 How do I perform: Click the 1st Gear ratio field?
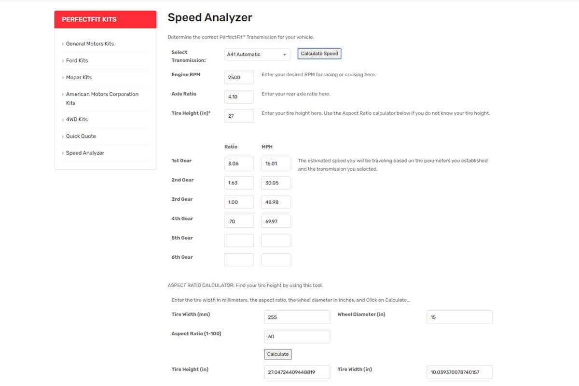(x=239, y=164)
